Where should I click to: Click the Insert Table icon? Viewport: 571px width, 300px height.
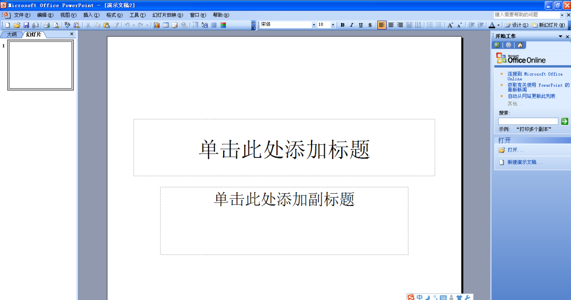tap(166, 25)
